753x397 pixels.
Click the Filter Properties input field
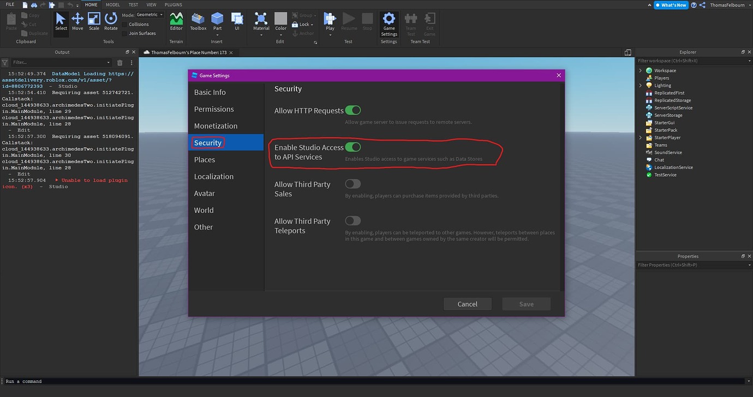click(694, 265)
